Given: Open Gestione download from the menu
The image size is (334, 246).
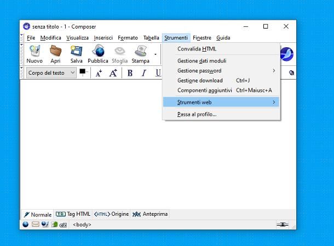Looking at the screenshot, I should tap(221, 81).
